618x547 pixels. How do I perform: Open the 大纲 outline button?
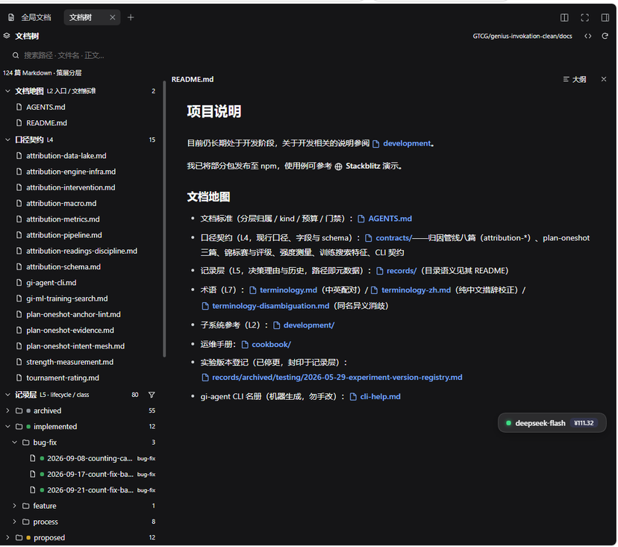[575, 79]
